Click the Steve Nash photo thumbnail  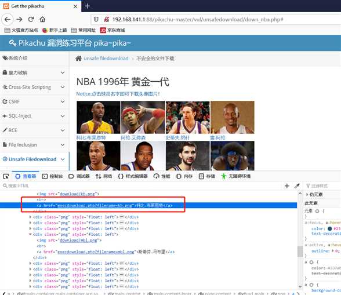(x=188, y=118)
